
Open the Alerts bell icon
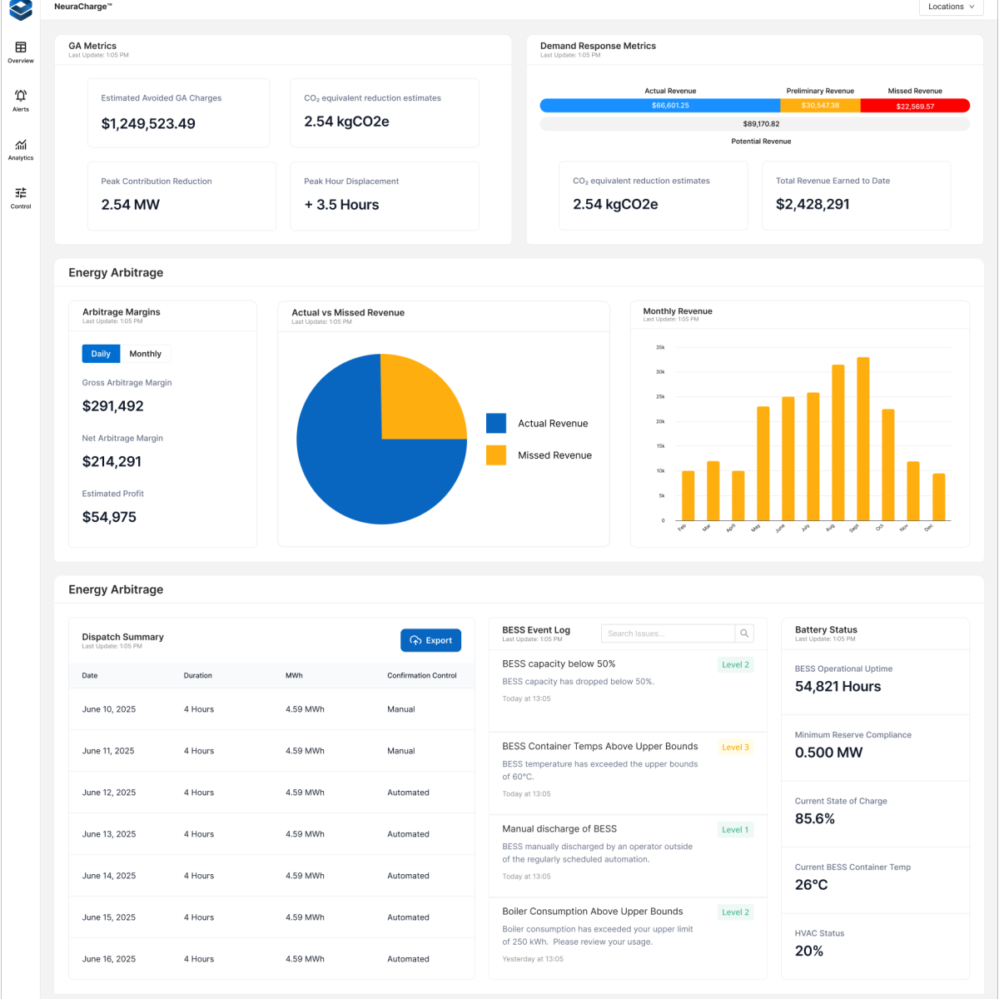click(21, 96)
